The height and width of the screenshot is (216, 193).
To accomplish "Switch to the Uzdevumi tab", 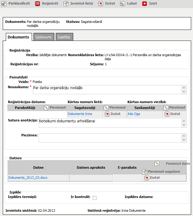I will tap(44, 37).
